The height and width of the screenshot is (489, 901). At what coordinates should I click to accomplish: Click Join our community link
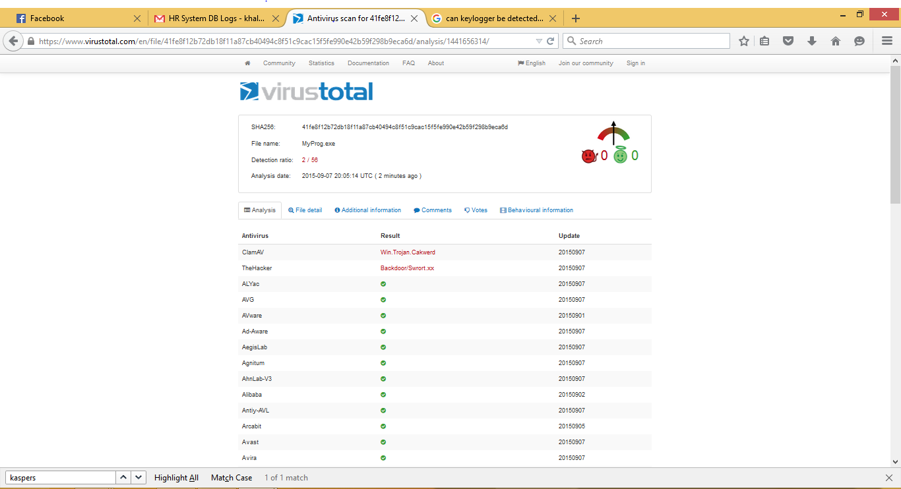[586, 63]
